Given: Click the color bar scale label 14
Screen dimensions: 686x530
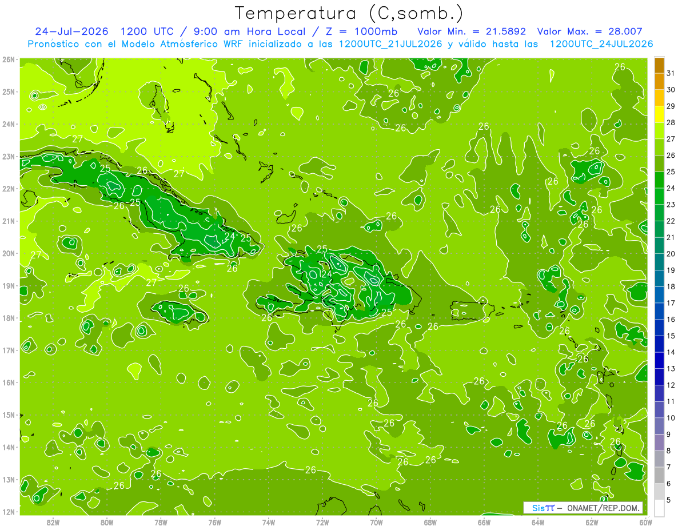Looking at the screenshot, I should click(671, 352).
